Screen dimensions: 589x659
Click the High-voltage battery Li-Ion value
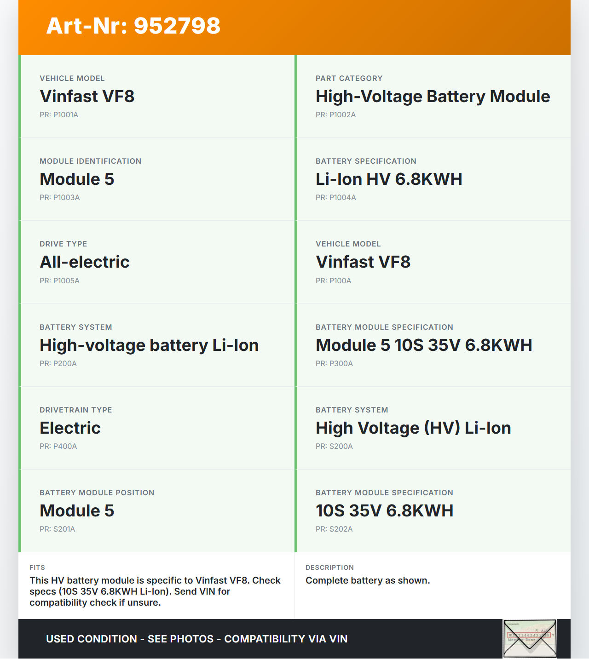[x=149, y=345]
